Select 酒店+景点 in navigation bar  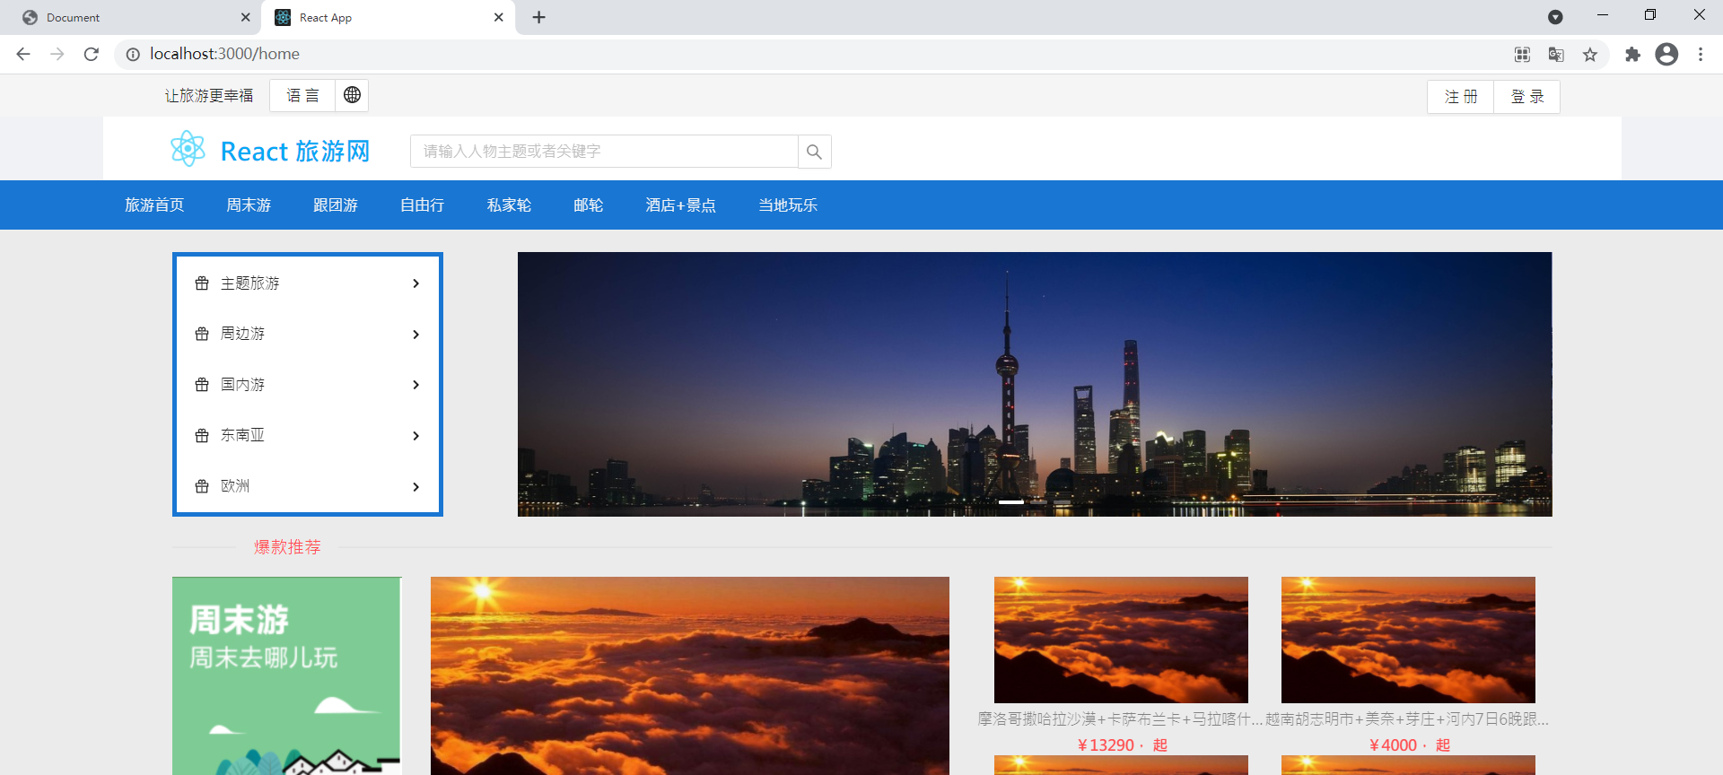pos(681,205)
